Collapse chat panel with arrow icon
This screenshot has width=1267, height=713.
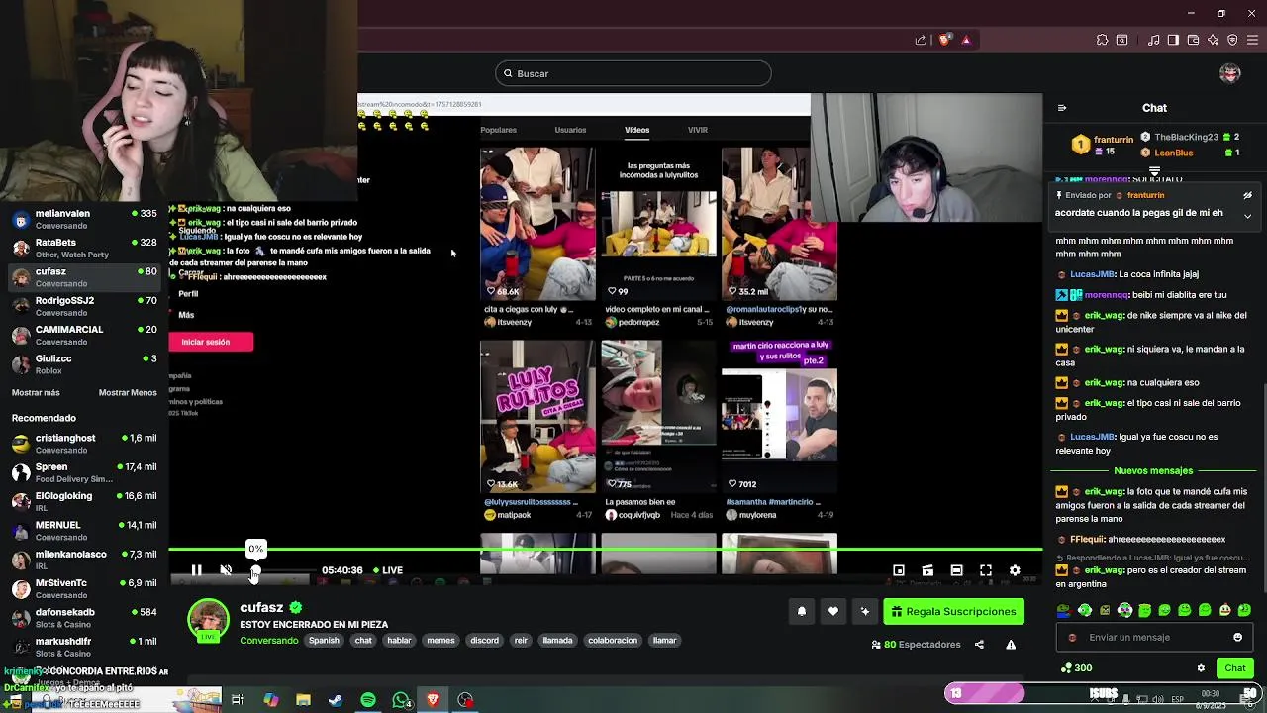pyautogui.click(x=1062, y=108)
